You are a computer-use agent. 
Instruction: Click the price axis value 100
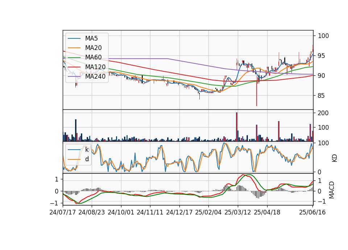pyautogui.click(x=323, y=36)
